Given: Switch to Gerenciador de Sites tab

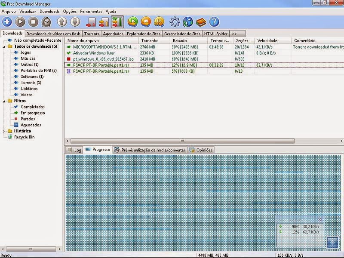Looking at the screenshot, I should coord(182,34).
